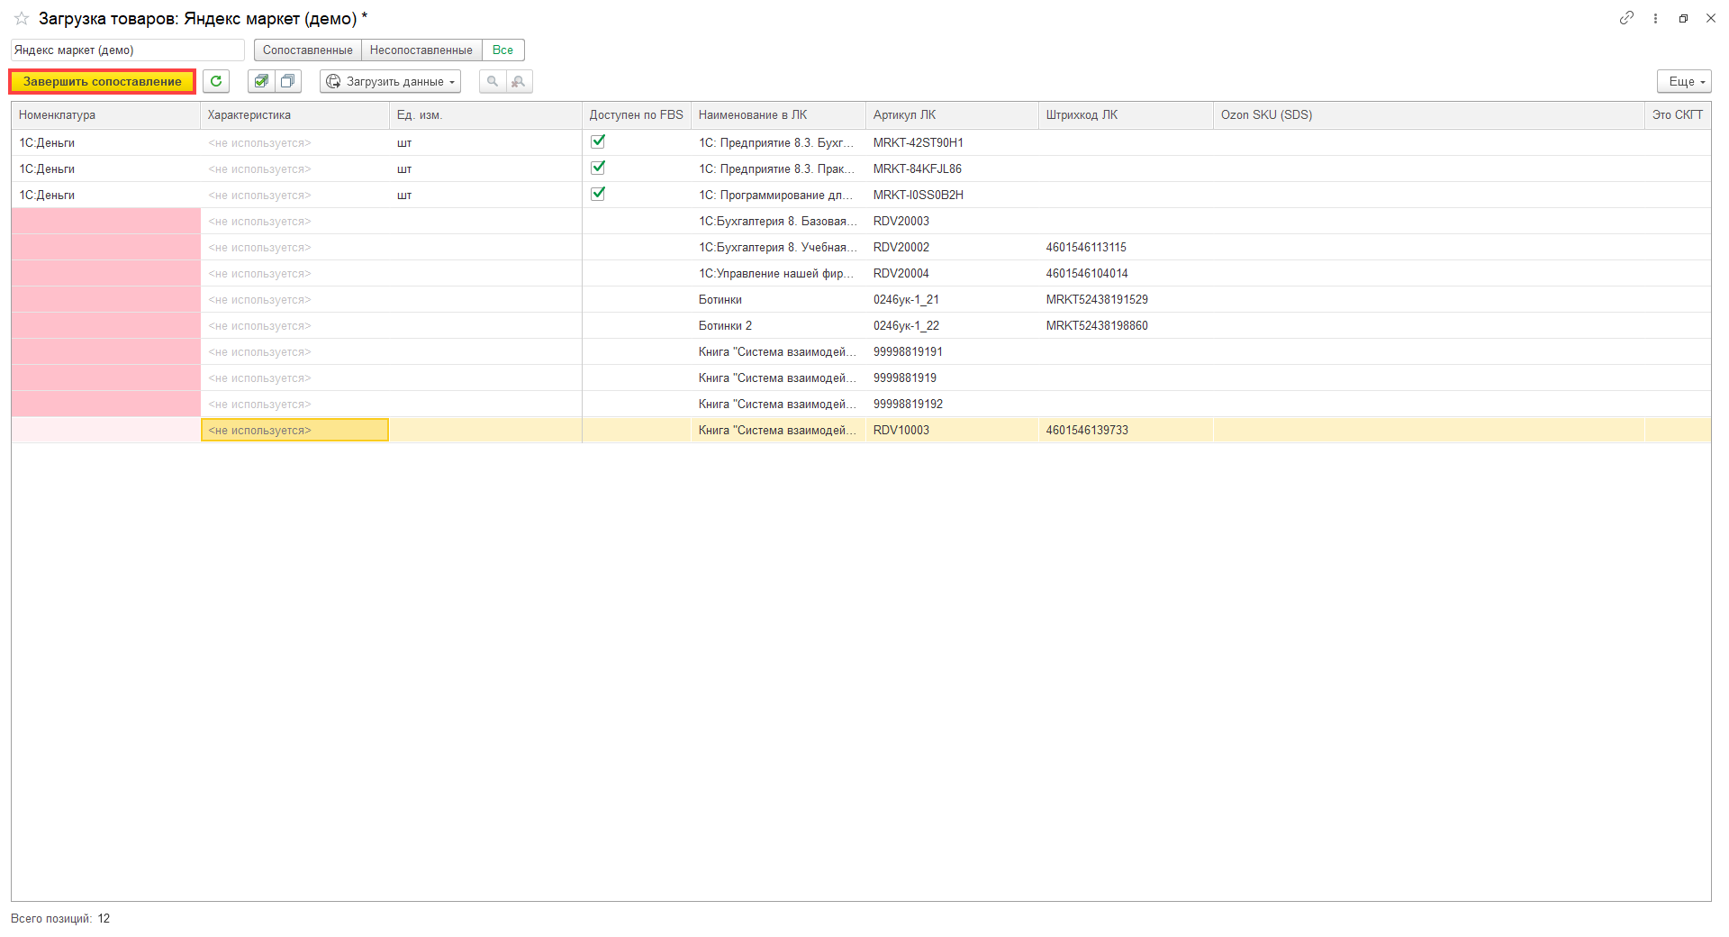Click article cell MRKT-I0SS0B2H

pyautogui.click(x=952, y=195)
